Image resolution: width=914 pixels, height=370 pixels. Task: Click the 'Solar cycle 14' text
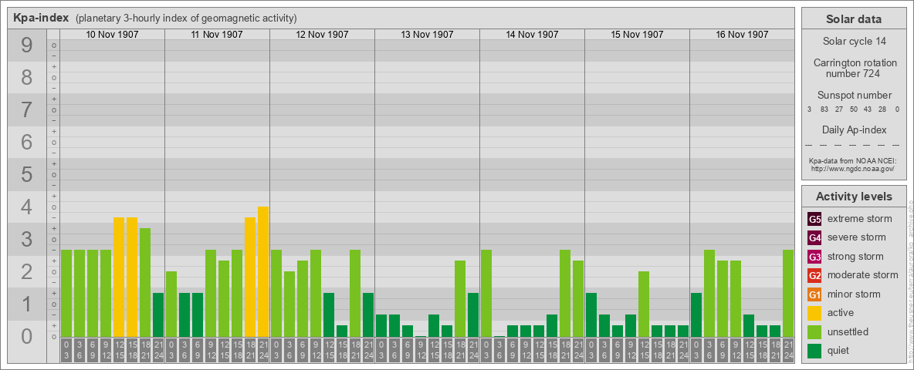coord(854,42)
